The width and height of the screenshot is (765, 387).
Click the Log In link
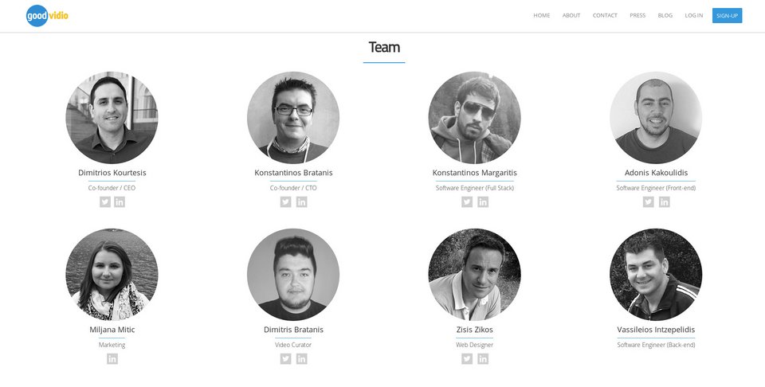(694, 16)
